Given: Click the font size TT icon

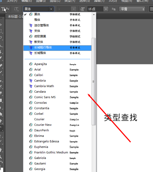Looking at the screenshot, I should coord(82,9).
